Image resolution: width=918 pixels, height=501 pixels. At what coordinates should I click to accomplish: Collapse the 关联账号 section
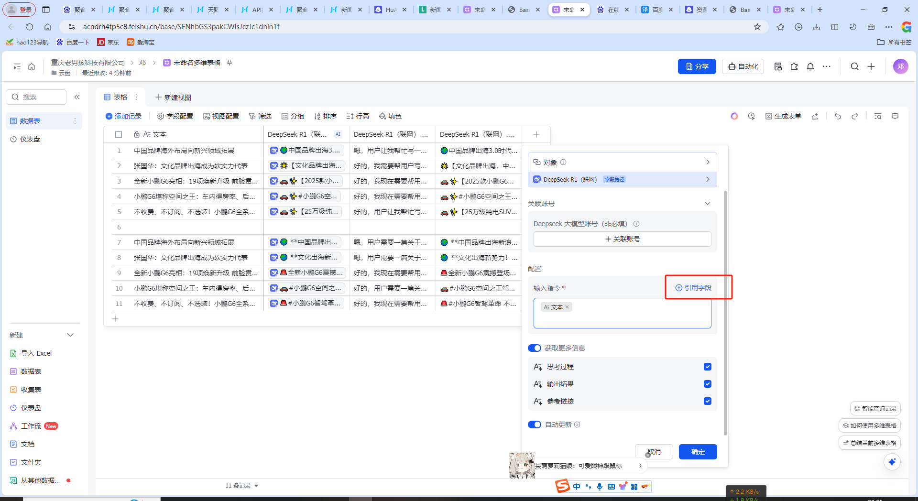(708, 204)
